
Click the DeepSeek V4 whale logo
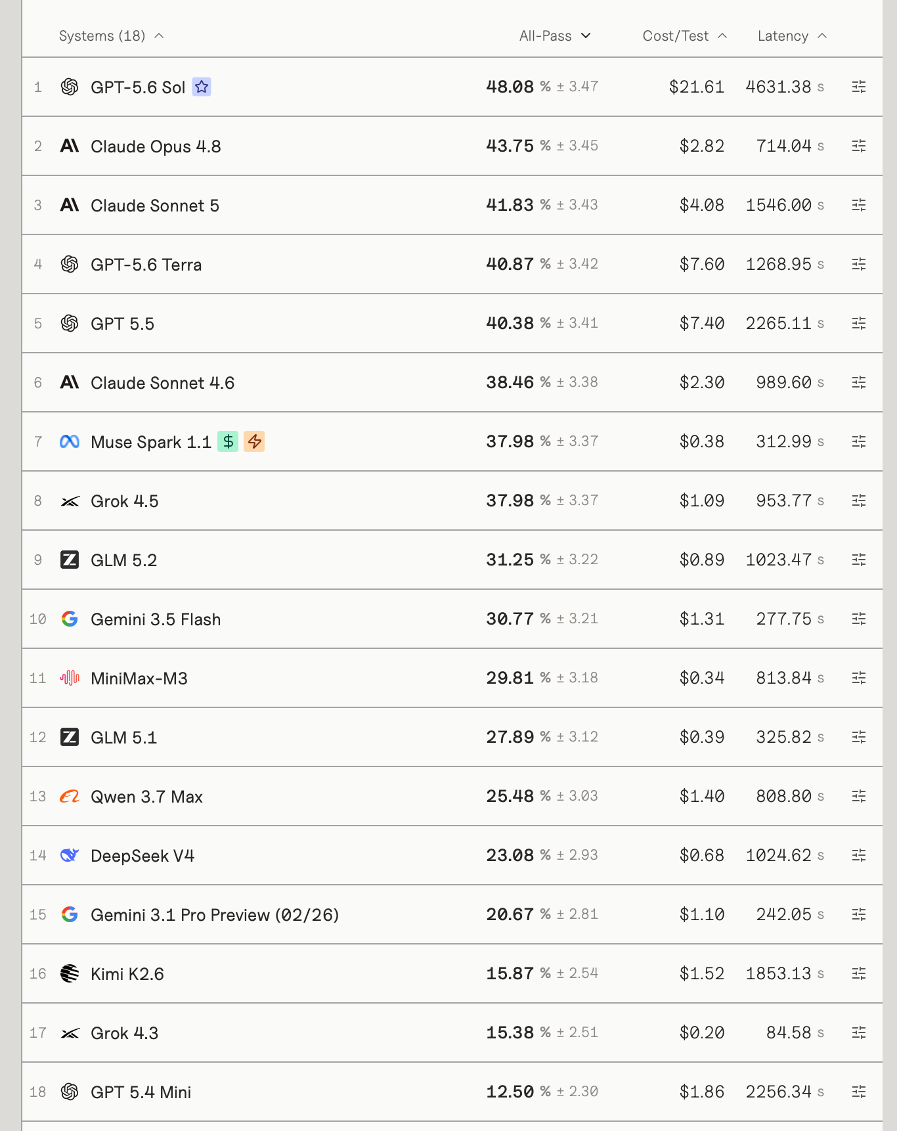(x=70, y=855)
